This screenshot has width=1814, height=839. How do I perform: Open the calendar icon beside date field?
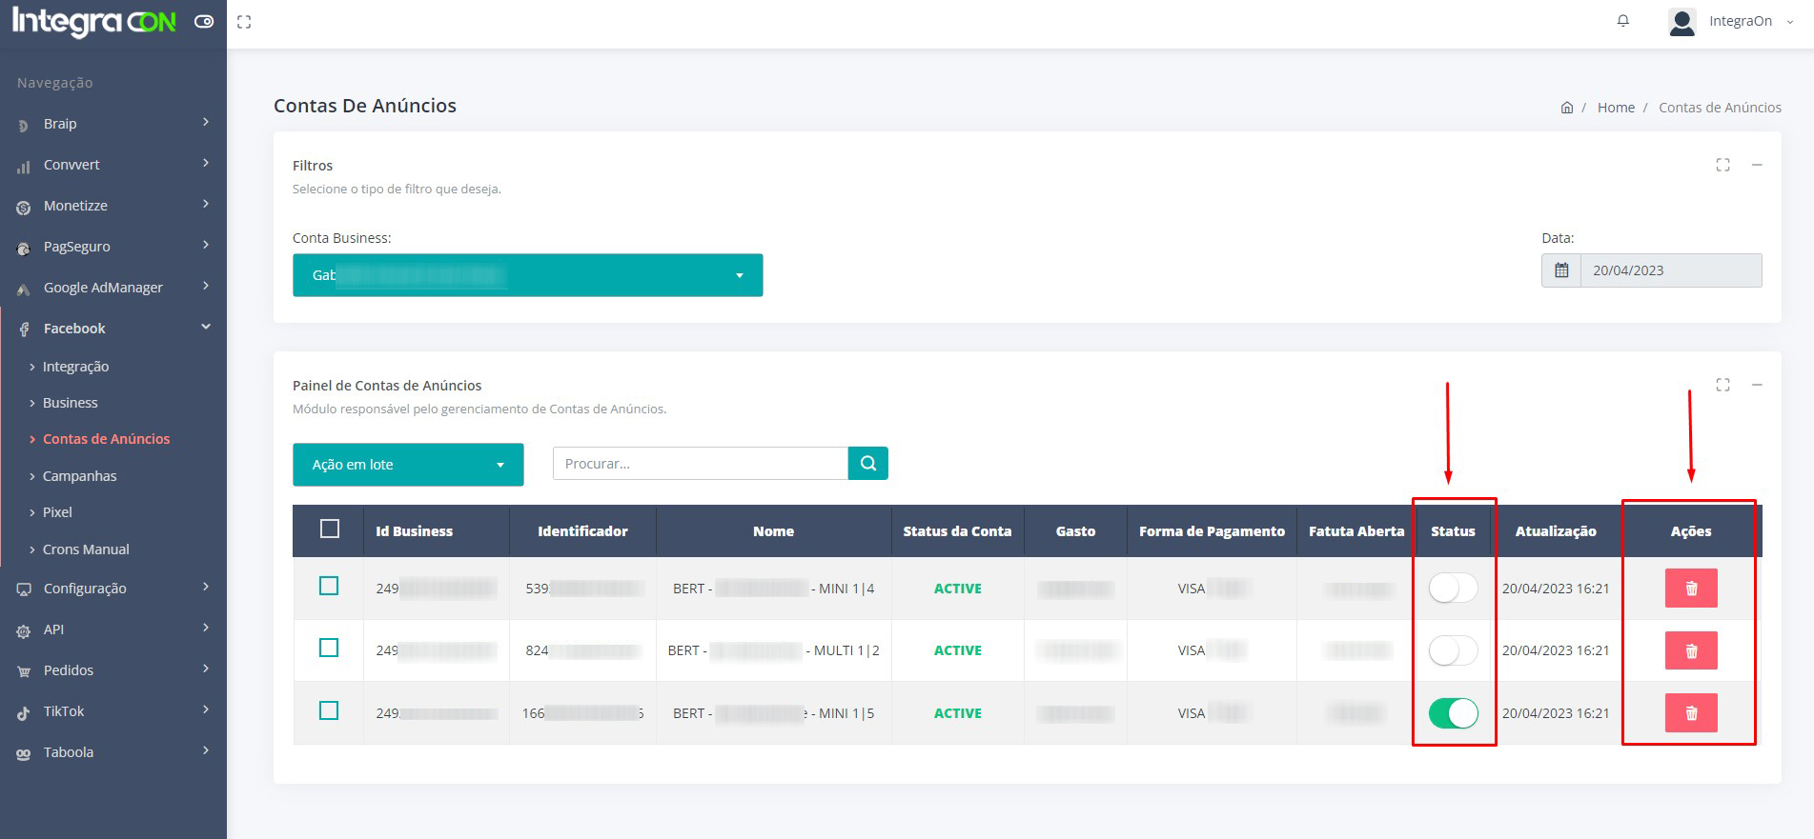click(1561, 270)
